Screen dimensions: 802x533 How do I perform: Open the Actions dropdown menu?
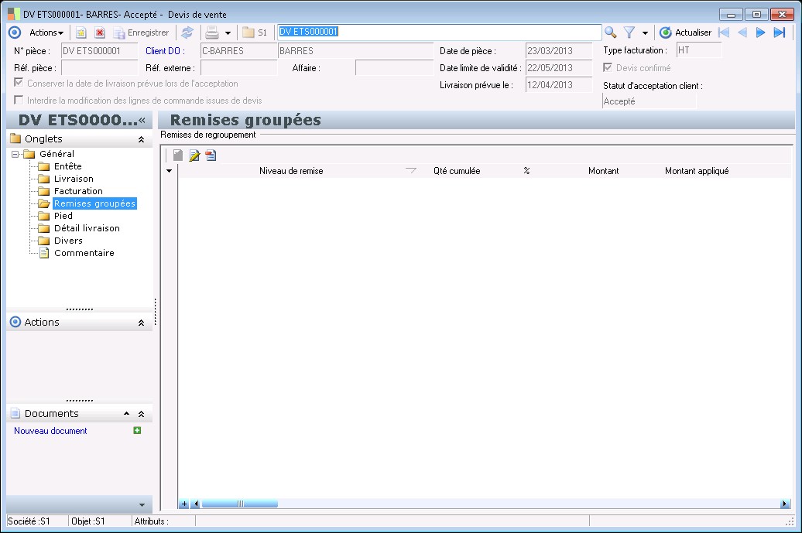46,32
